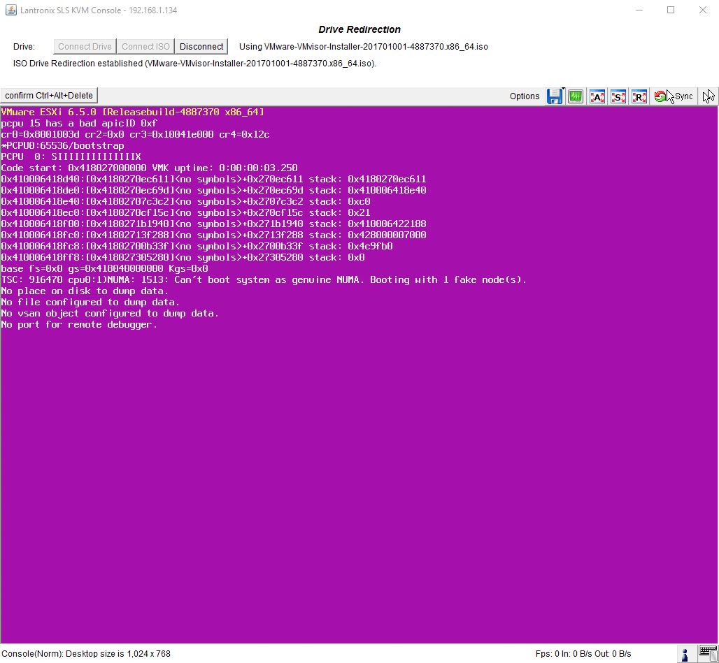The width and height of the screenshot is (719, 663).
Task: Click the Disconnect drive button
Action: coord(201,46)
